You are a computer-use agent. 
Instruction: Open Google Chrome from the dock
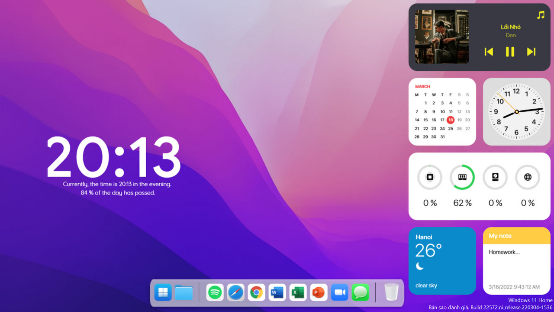tap(257, 292)
